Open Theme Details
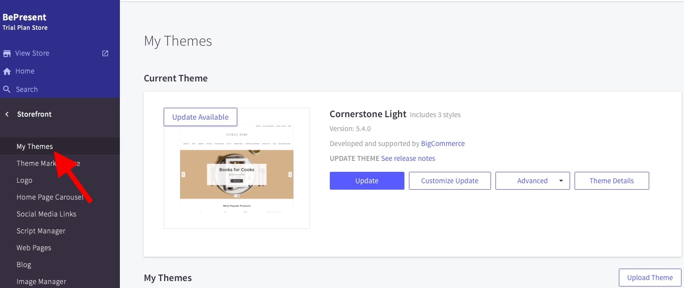Viewport: 684px width, 288px height. [x=611, y=181]
